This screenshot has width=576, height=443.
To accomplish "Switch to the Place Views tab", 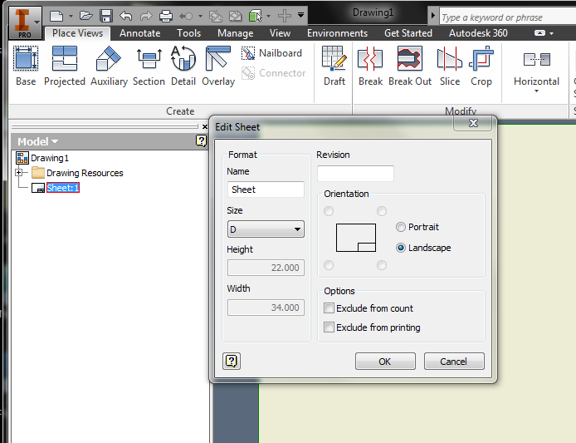I will click(77, 33).
